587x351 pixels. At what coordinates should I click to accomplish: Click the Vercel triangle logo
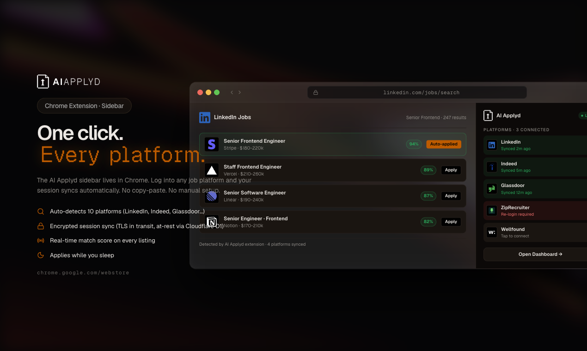click(x=212, y=170)
